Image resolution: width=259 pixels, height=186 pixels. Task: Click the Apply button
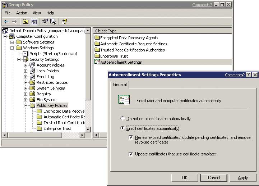pos(242,178)
